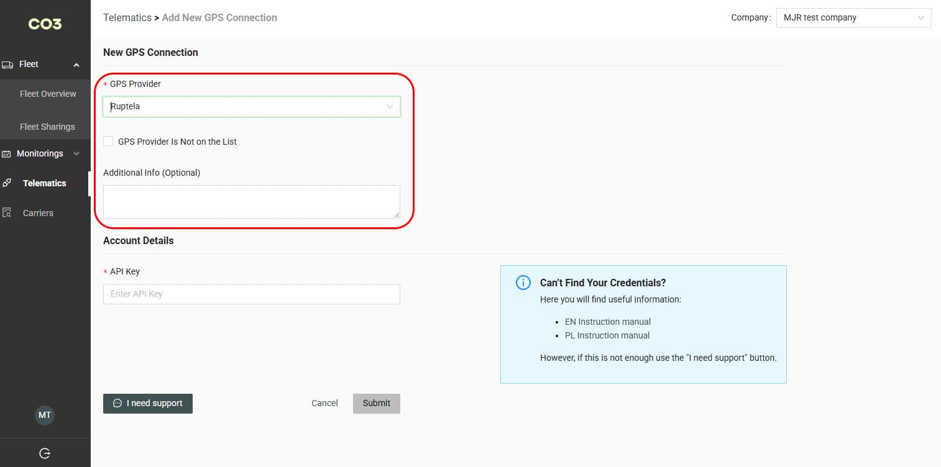Screen dimensions: 941x467
Task: Click the info icon in credentials box
Action: (x=523, y=283)
